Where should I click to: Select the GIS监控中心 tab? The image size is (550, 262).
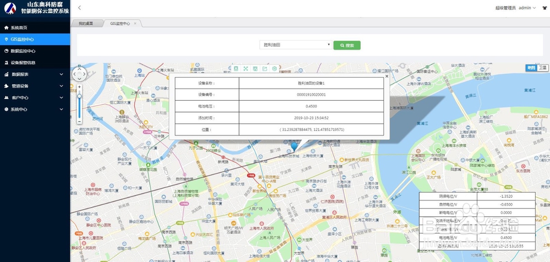(120, 24)
